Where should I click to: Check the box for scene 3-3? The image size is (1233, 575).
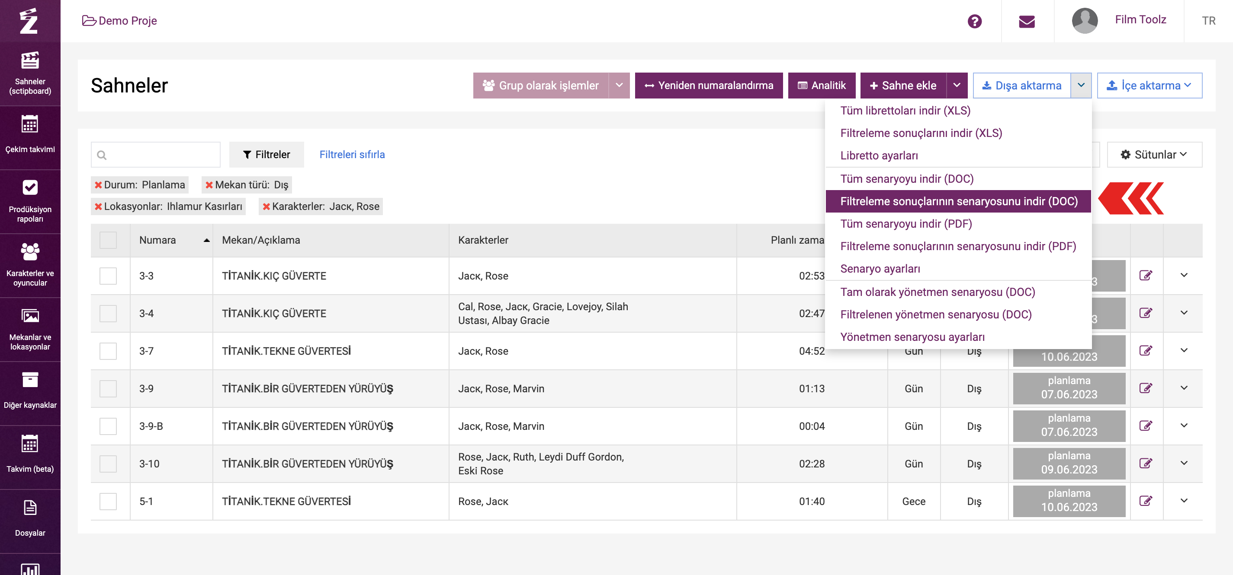(x=108, y=276)
